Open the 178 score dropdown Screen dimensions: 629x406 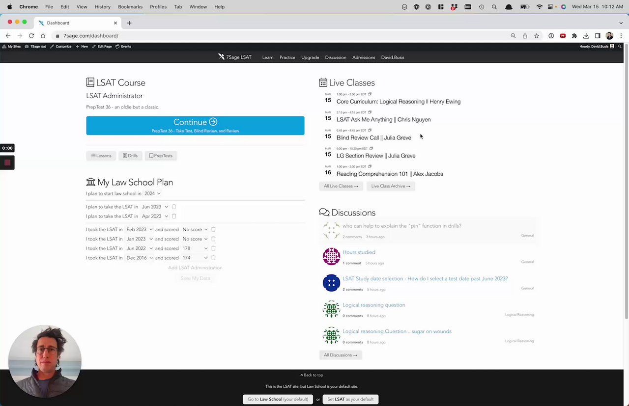pos(195,248)
